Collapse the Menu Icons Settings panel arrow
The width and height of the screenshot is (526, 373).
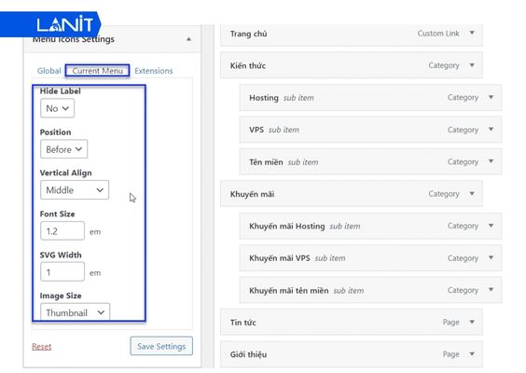[x=189, y=39]
